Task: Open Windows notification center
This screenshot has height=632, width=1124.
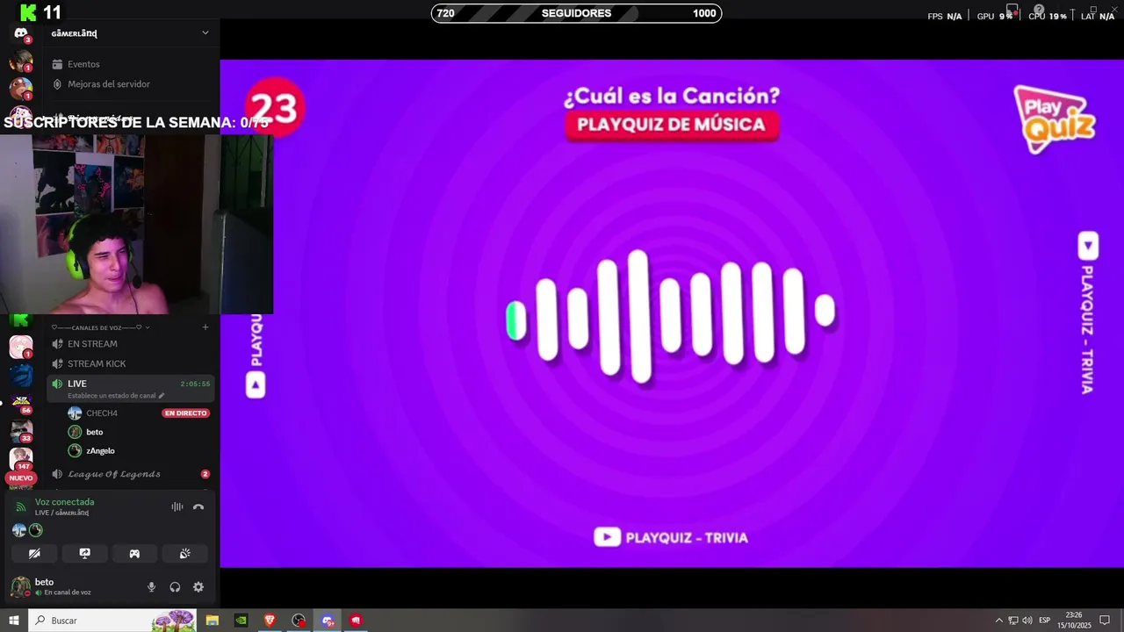Action: (1105, 620)
